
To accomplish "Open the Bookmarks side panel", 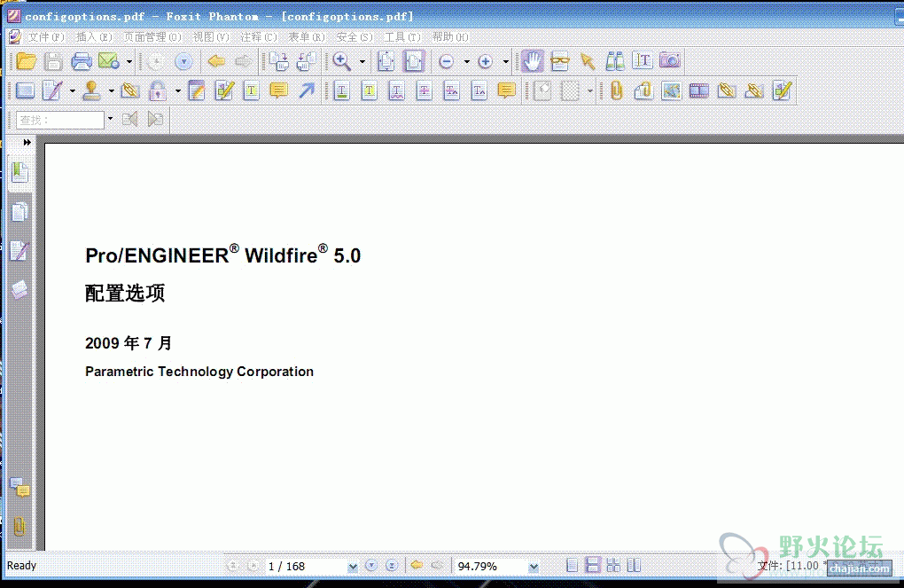I will 19,173.
